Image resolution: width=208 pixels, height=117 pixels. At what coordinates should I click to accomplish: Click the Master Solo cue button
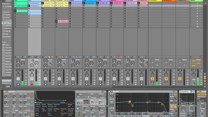tap(194, 79)
